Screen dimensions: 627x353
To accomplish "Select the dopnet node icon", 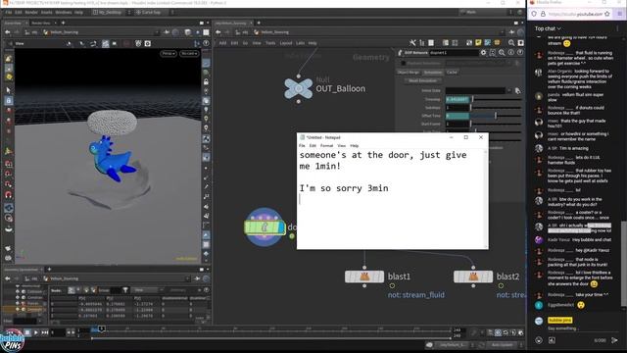I will (265, 227).
